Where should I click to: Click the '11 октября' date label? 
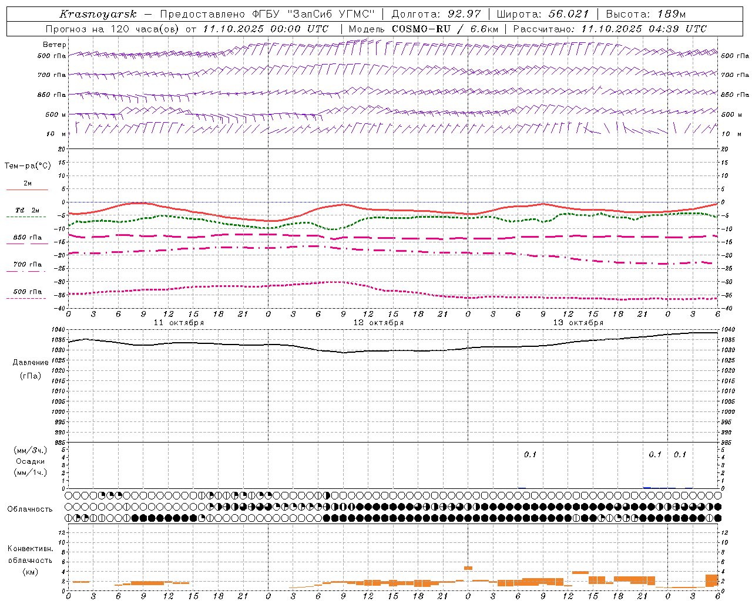pyautogui.click(x=179, y=323)
